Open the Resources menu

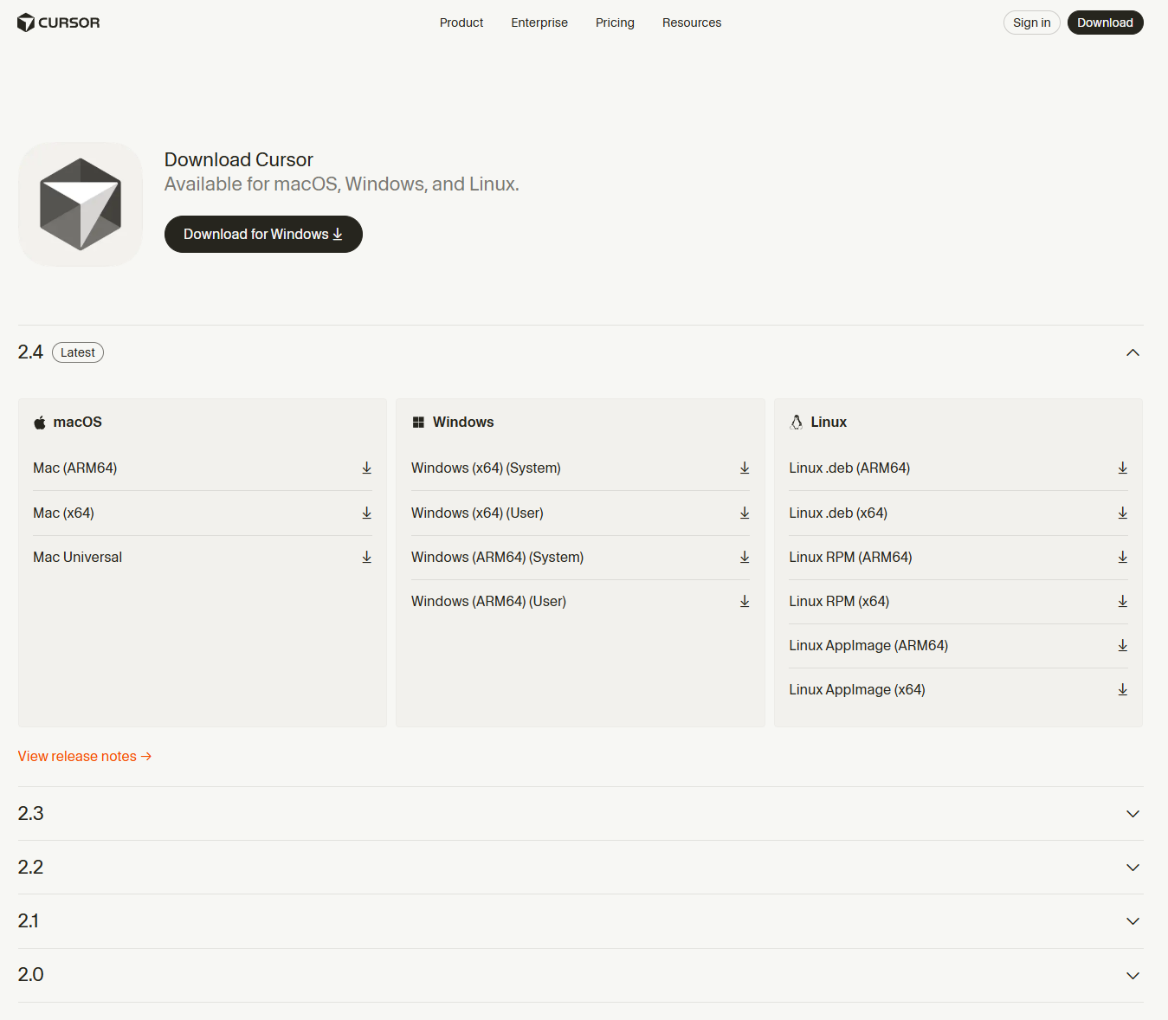[x=691, y=23]
